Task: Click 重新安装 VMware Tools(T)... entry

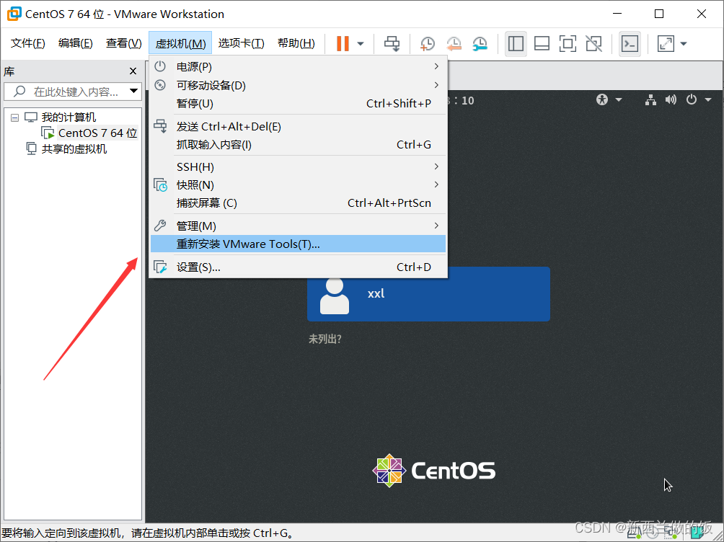Action: tap(298, 244)
